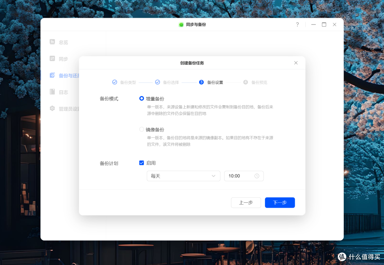Minimize the 同步与备份 window

[314, 25]
